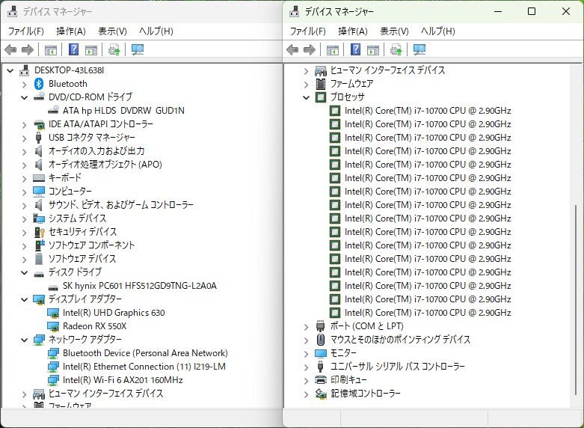
Task: Click the マウス pointing devices icon
Action: 321,340
